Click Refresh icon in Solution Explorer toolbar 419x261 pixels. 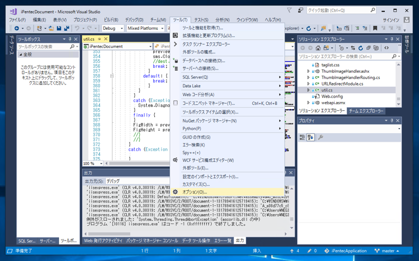(x=361, y=48)
